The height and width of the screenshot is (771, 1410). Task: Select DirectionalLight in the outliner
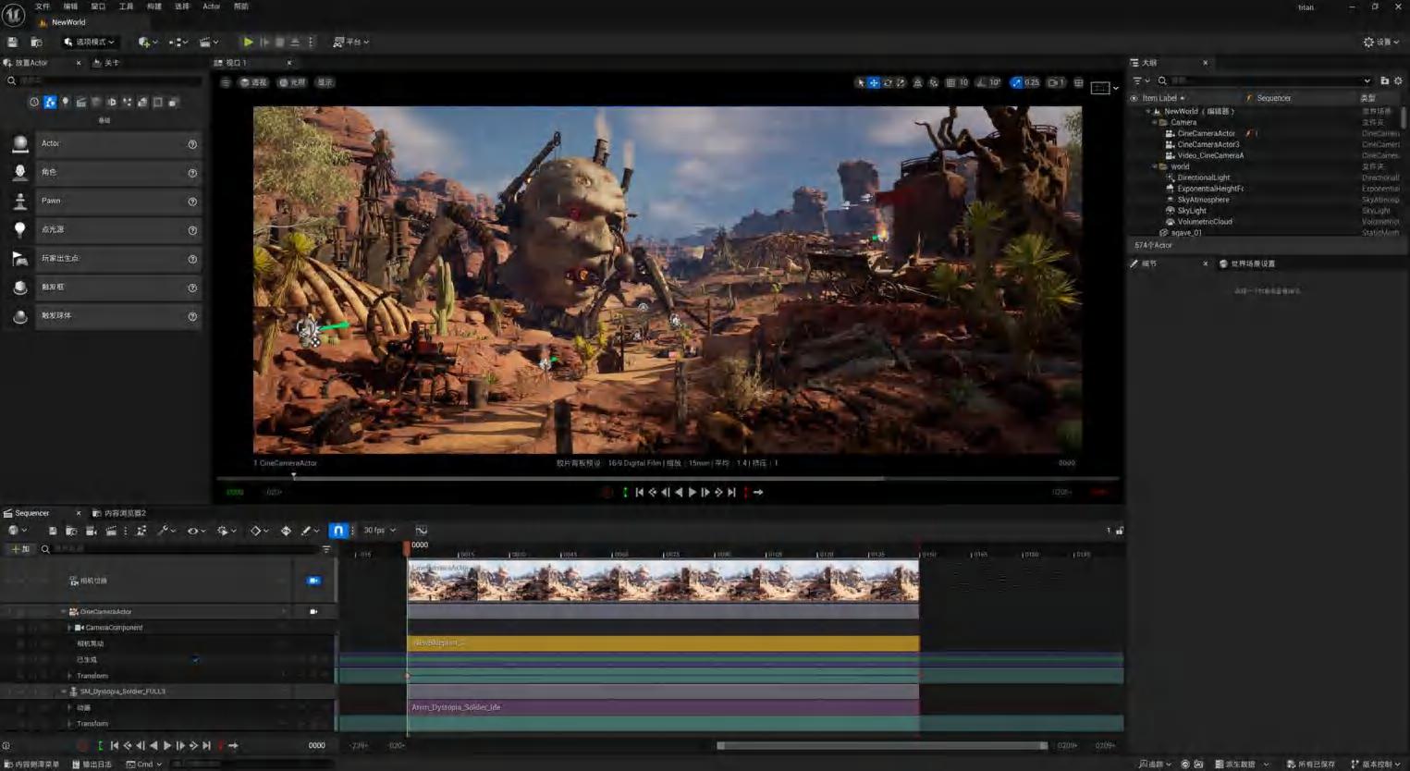click(1203, 177)
